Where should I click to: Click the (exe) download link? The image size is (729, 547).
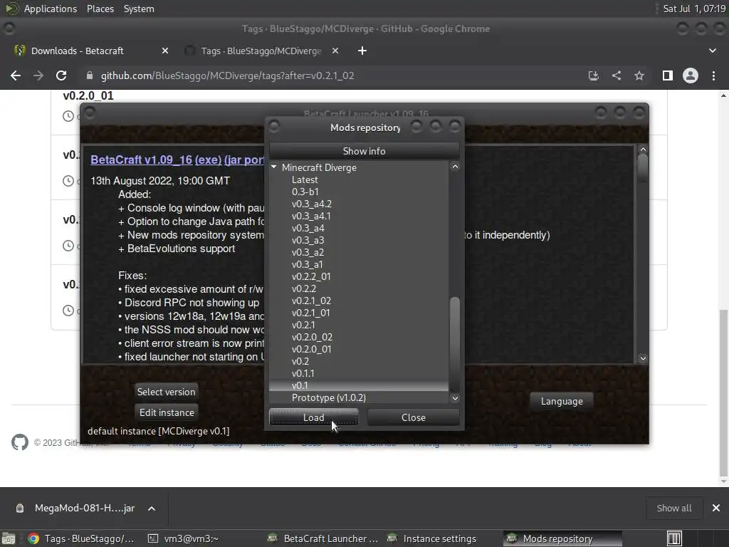(208, 160)
